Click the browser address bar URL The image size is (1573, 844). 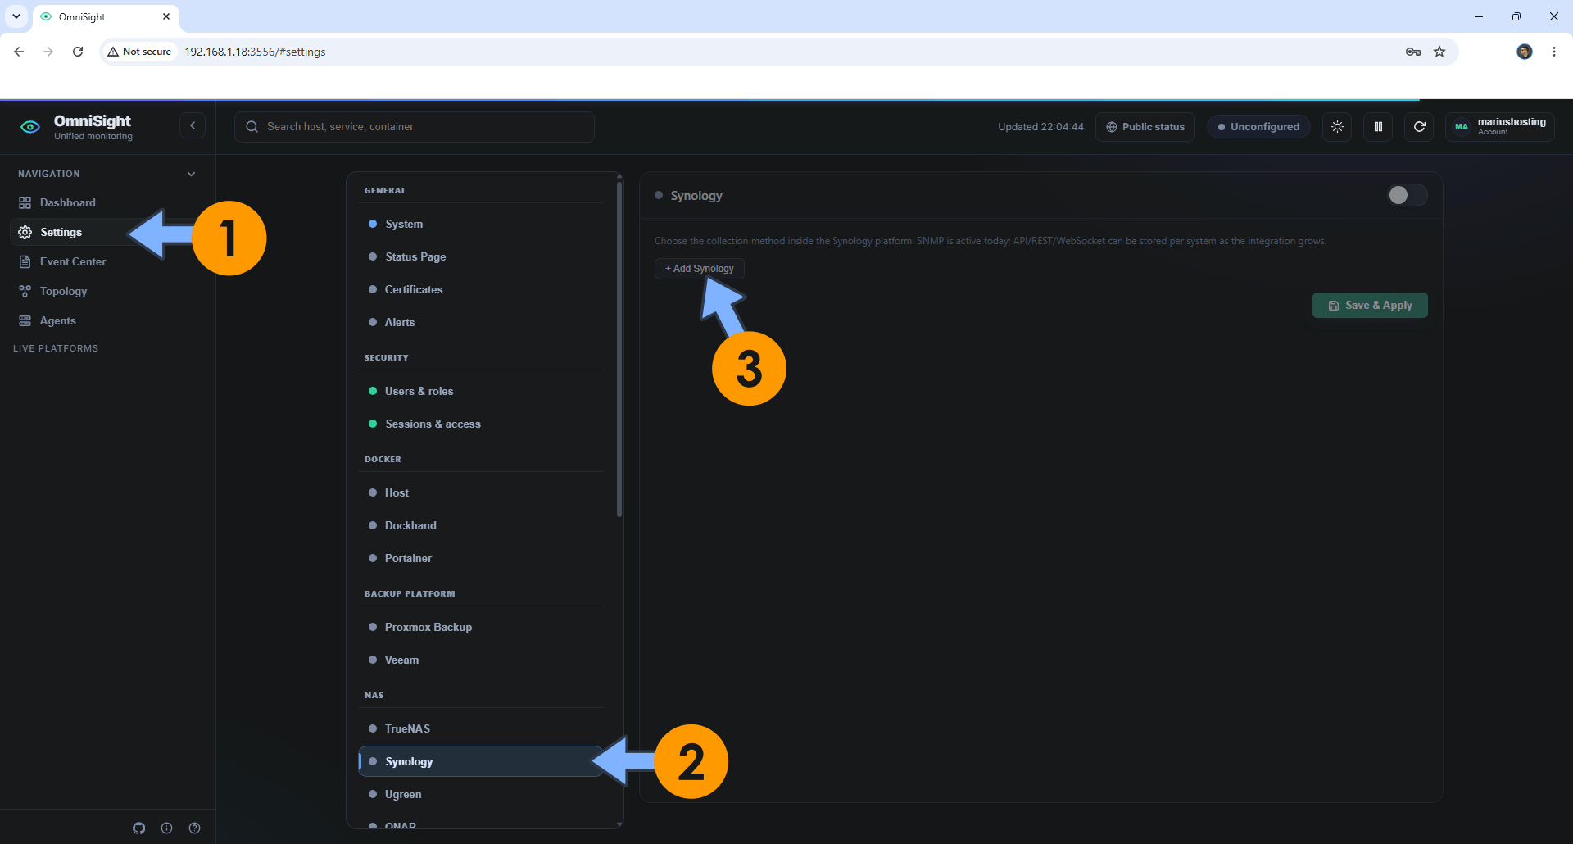click(255, 52)
